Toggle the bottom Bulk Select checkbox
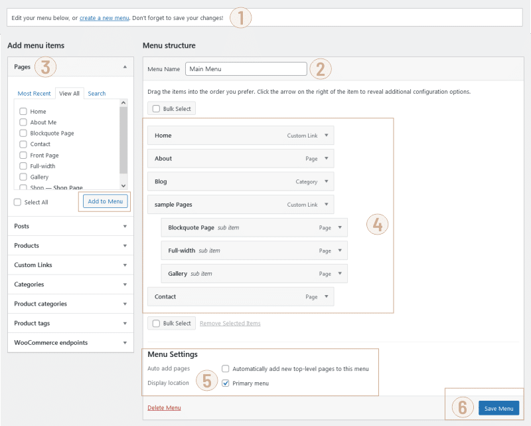 [x=156, y=323]
